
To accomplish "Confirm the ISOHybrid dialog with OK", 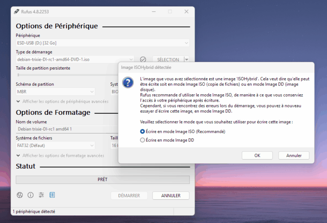I will point(257,155).
